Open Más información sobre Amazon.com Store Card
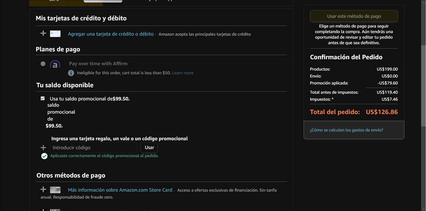This screenshot has height=211, width=426. pyautogui.click(x=120, y=190)
